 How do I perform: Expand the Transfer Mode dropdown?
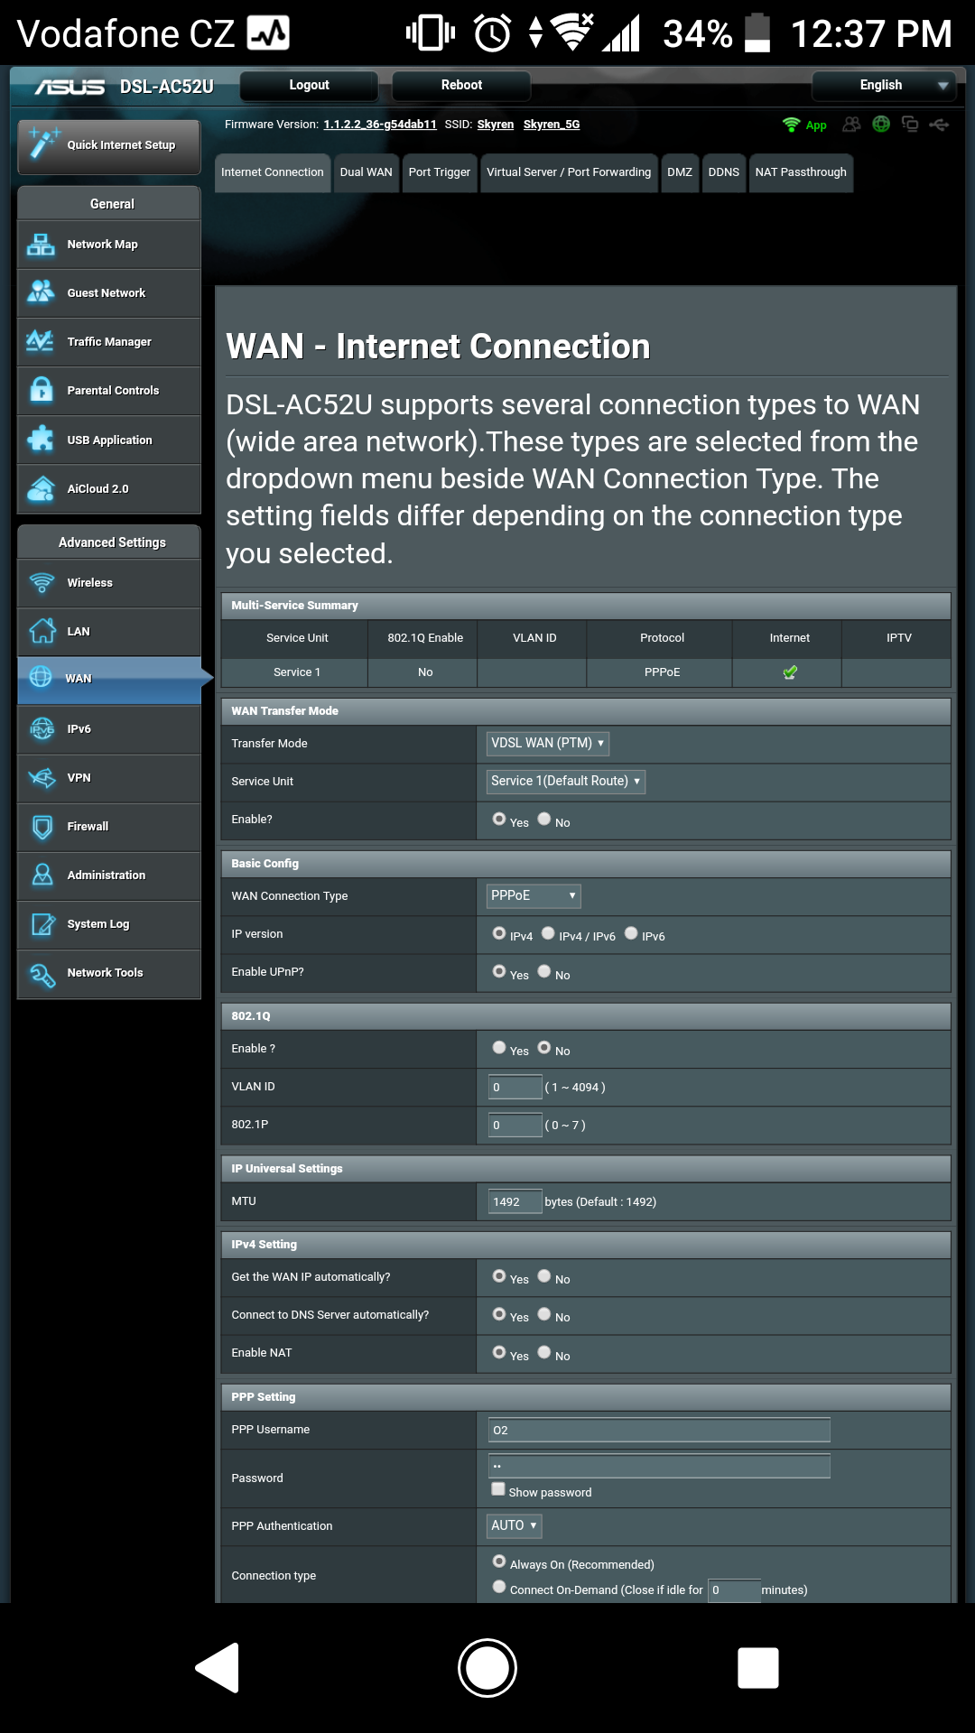coord(547,743)
